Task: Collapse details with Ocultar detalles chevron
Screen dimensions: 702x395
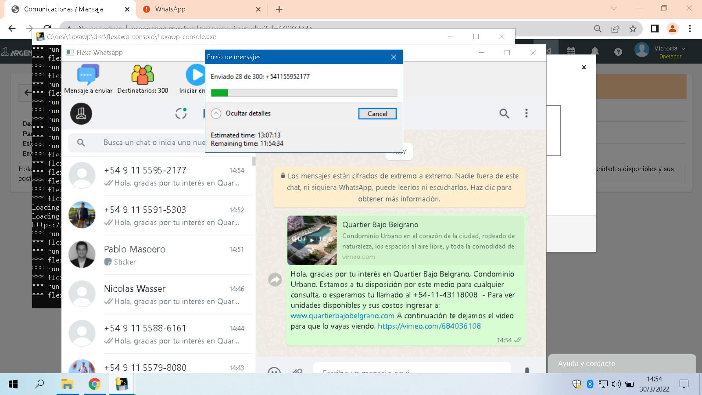Action: (216, 114)
